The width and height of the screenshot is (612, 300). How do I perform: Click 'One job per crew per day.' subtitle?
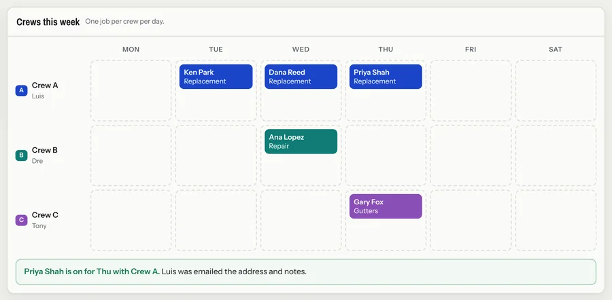(124, 22)
